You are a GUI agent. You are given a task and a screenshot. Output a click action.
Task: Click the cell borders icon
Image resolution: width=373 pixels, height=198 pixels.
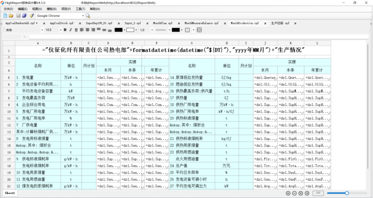[188, 30]
